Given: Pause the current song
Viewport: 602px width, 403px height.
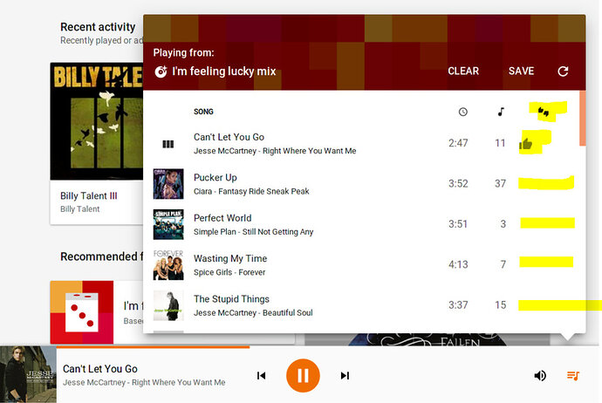Looking at the screenshot, I should pyautogui.click(x=303, y=375).
